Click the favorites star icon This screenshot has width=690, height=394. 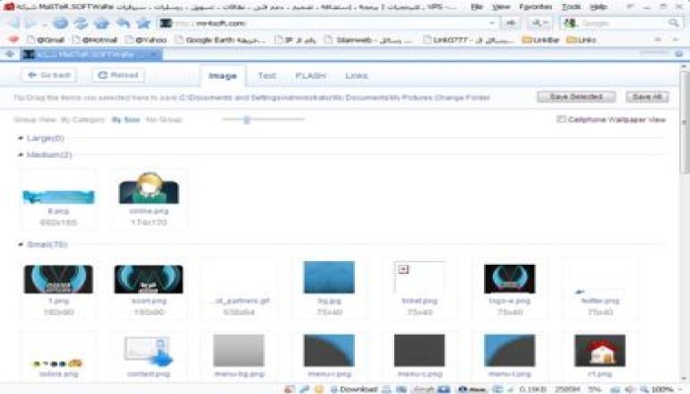[143, 24]
